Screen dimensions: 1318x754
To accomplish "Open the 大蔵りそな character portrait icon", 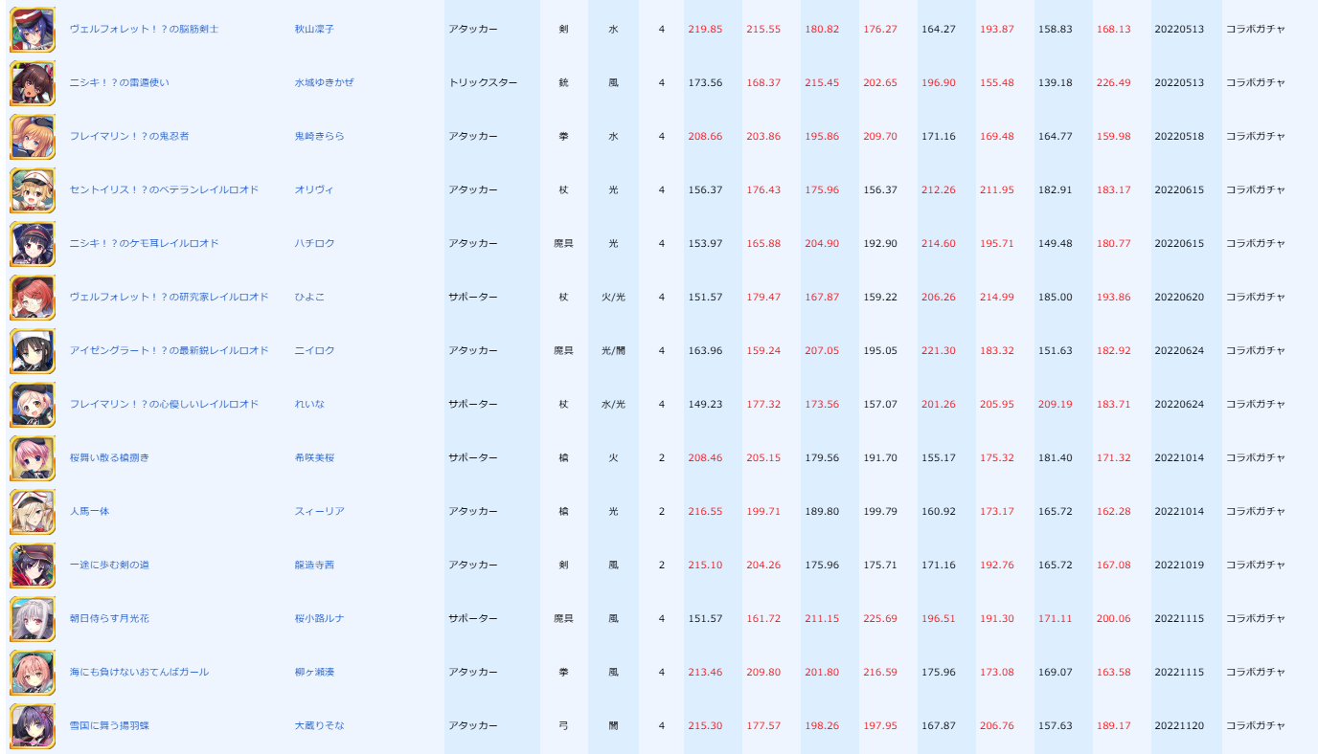I will [33, 726].
